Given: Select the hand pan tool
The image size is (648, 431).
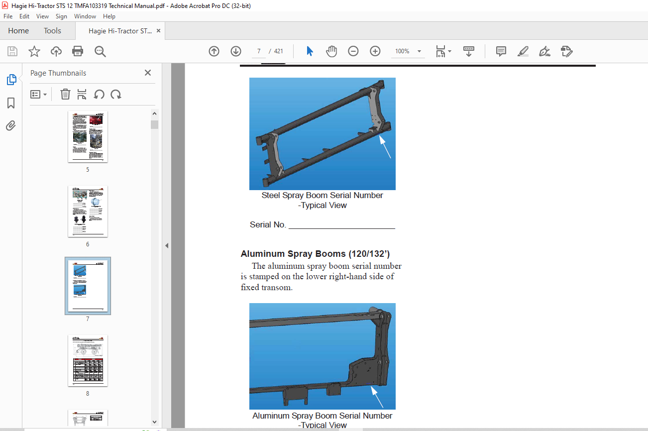Looking at the screenshot, I should (331, 51).
